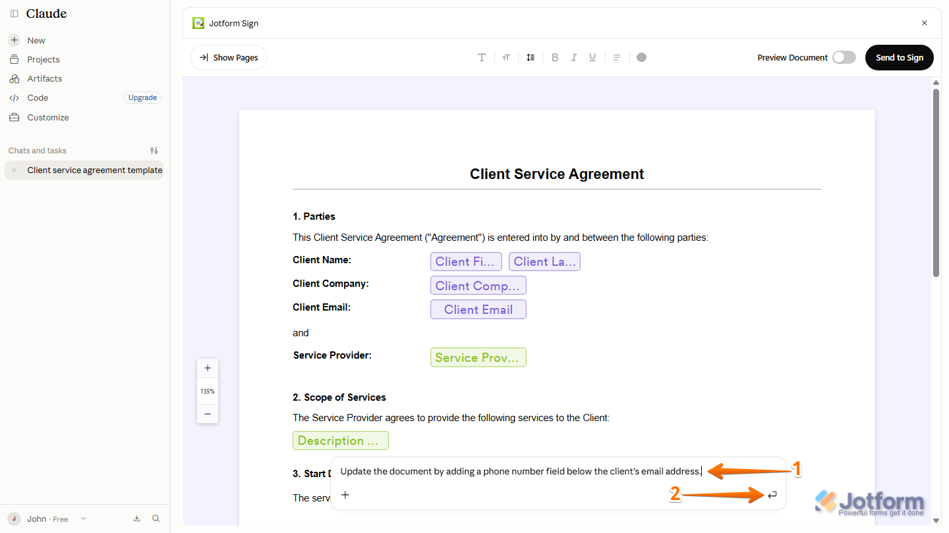The height and width of the screenshot is (533, 949).
Task: Open the Client service agreement template chat
Action: click(x=84, y=170)
